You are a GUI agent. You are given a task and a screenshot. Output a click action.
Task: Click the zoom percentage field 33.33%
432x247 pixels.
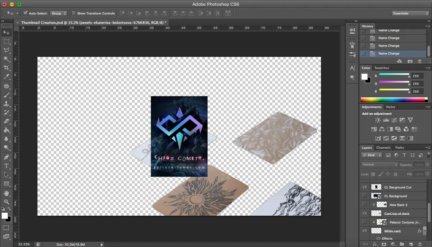(24, 244)
